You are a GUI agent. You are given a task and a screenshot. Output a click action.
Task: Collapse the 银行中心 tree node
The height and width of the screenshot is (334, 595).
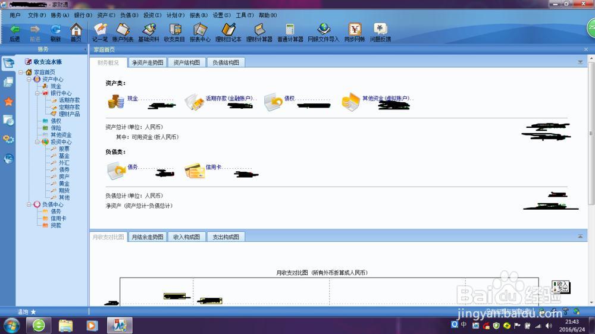click(x=37, y=93)
